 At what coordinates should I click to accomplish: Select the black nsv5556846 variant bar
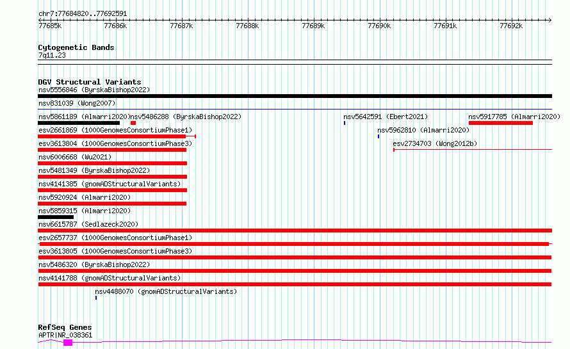point(295,96)
